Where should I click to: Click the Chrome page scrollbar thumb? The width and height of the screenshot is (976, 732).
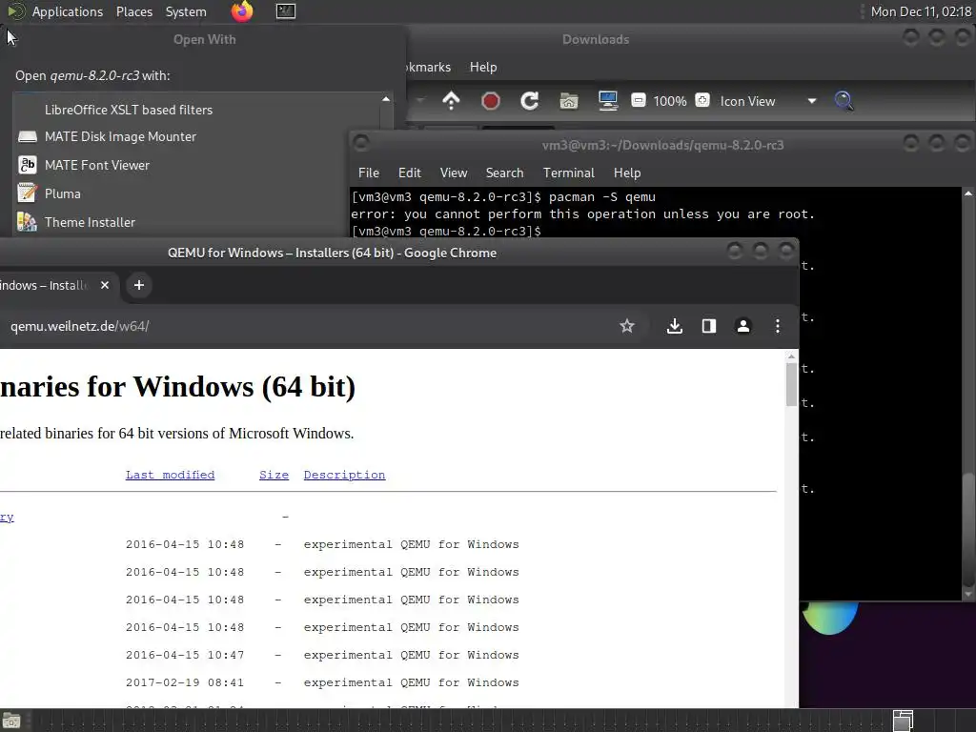pos(791,385)
